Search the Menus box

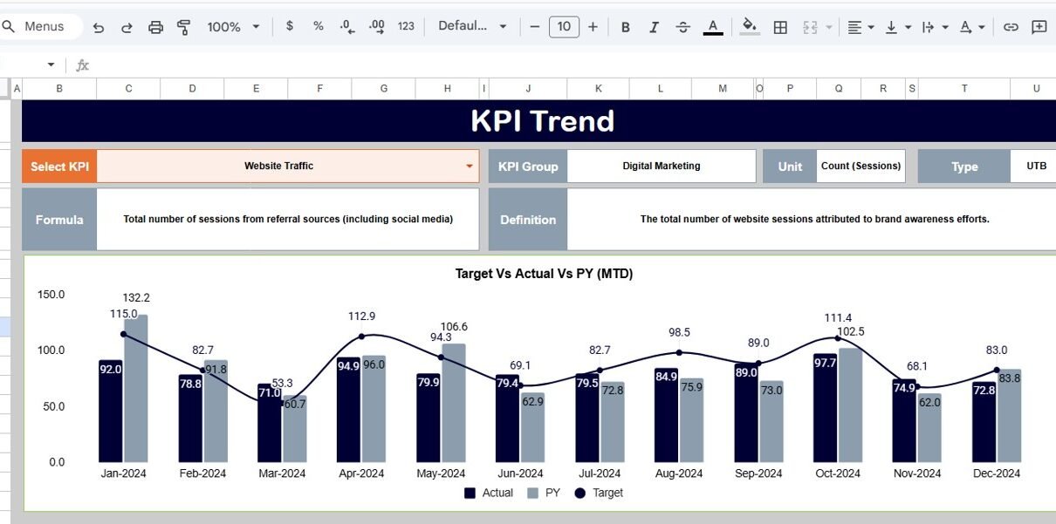click(x=44, y=26)
